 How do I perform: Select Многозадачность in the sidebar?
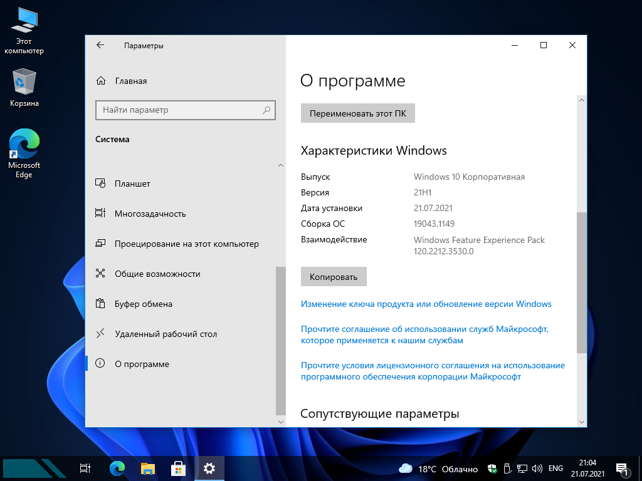(x=150, y=214)
